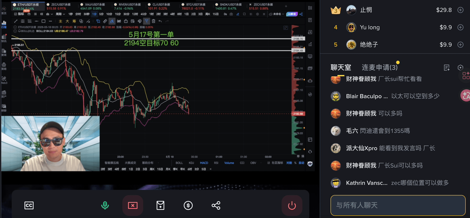The width and height of the screenshot is (470, 218).
Task: Stop screen sharing with the red button
Action: coord(133,205)
